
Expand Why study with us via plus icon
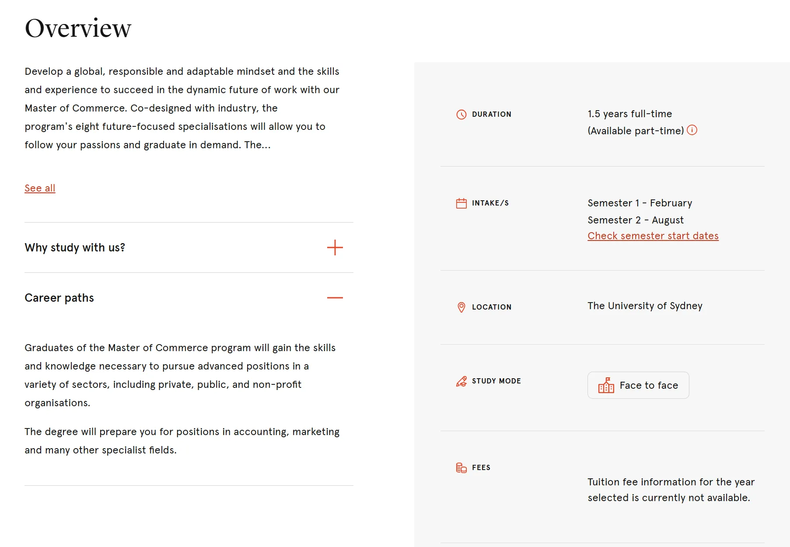335,247
